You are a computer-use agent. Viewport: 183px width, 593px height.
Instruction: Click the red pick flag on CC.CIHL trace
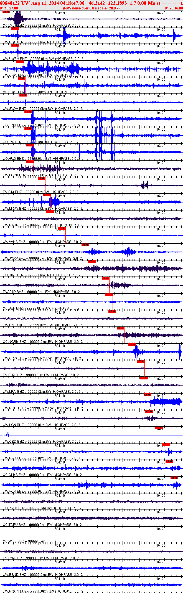(x=92, y=262)
